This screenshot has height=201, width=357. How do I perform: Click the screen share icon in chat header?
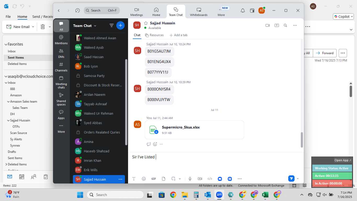(x=277, y=25)
